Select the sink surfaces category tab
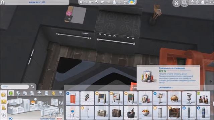This screenshot has width=214, height=120. (x=39, y=93)
